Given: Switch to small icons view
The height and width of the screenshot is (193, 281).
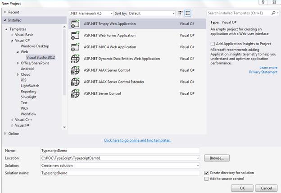Looking at the screenshot, I should click(x=181, y=13).
